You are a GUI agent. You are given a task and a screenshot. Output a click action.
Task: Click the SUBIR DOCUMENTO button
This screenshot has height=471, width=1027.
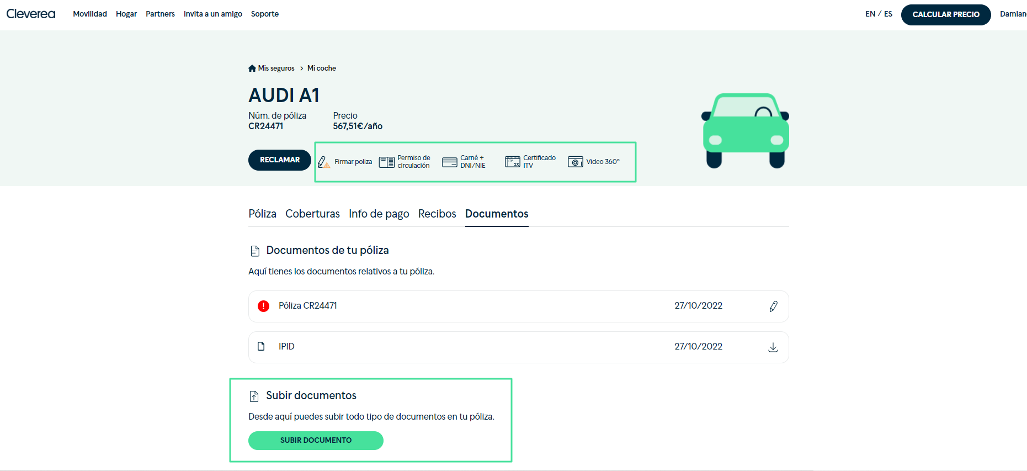point(316,441)
